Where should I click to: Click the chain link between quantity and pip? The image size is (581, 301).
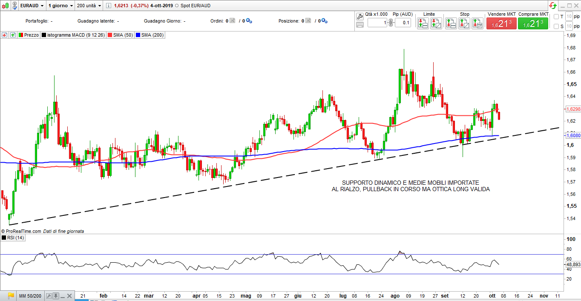(391, 22)
